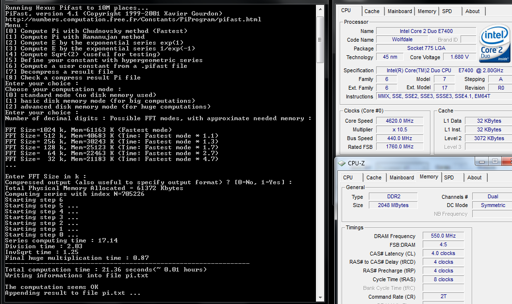This screenshot has height=304, width=512.
Task: Click the Code Name value 'Wolfdale'
Action: pyautogui.click(x=402, y=39)
